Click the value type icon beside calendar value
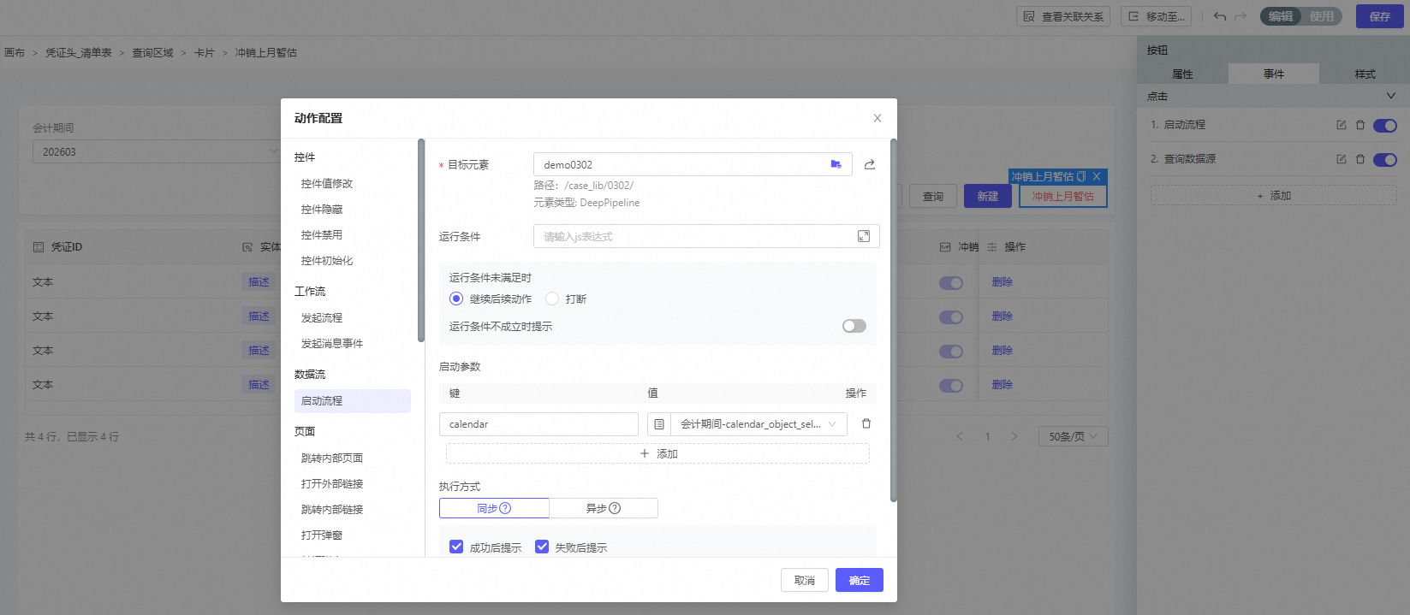 pos(659,424)
